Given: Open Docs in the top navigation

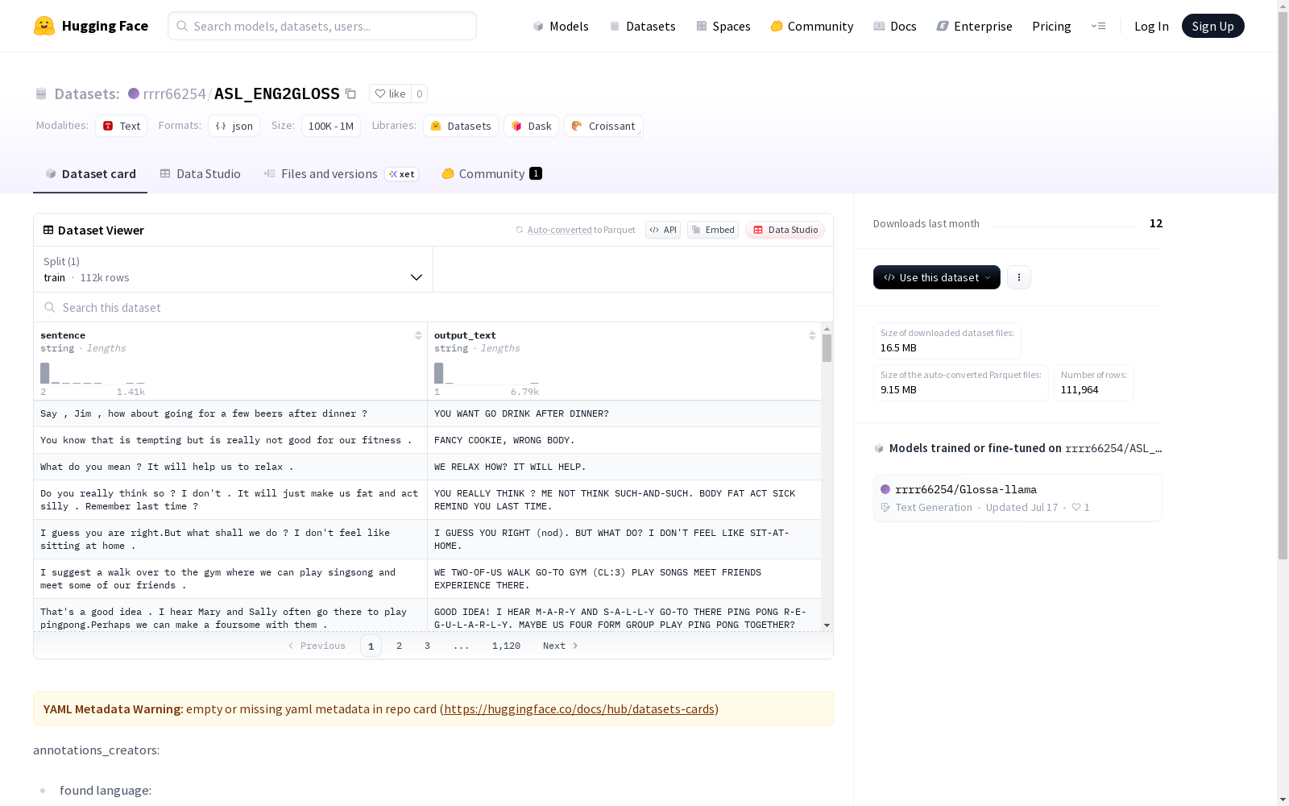Looking at the screenshot, I should point(895,26).
